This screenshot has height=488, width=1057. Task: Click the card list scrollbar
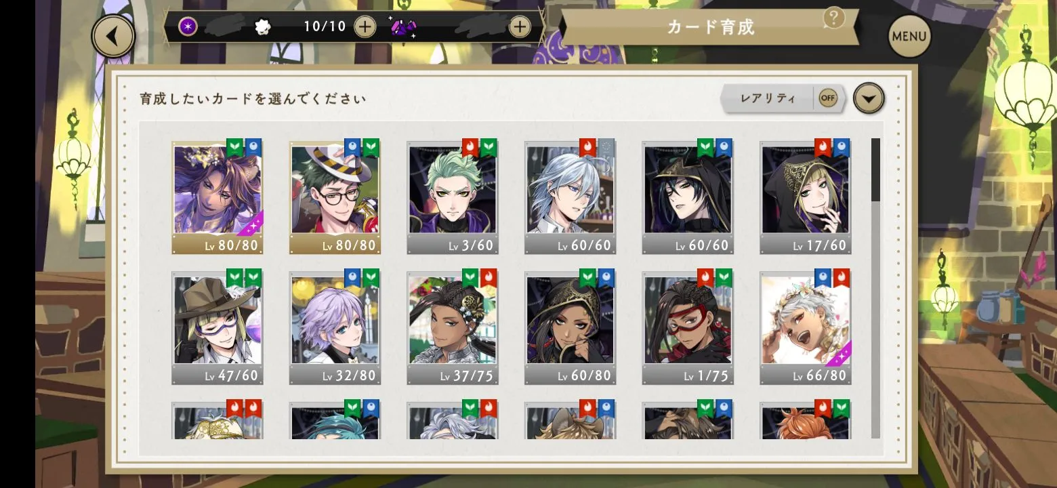tap(875, 288)
